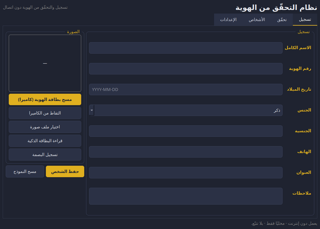Click the رقم الهوية label
Image resolution: width=320 pixels, height=229 pixels.
coord(300,69)
